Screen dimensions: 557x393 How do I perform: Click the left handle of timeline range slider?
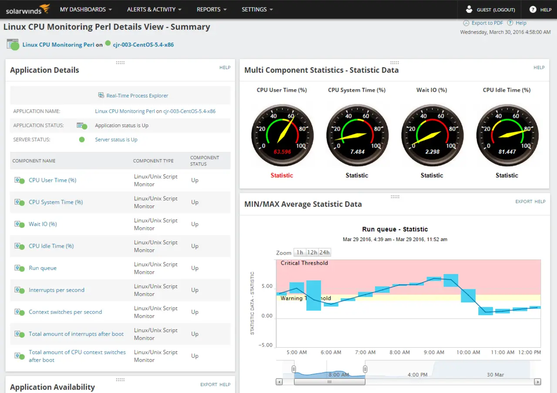point(294,369)
